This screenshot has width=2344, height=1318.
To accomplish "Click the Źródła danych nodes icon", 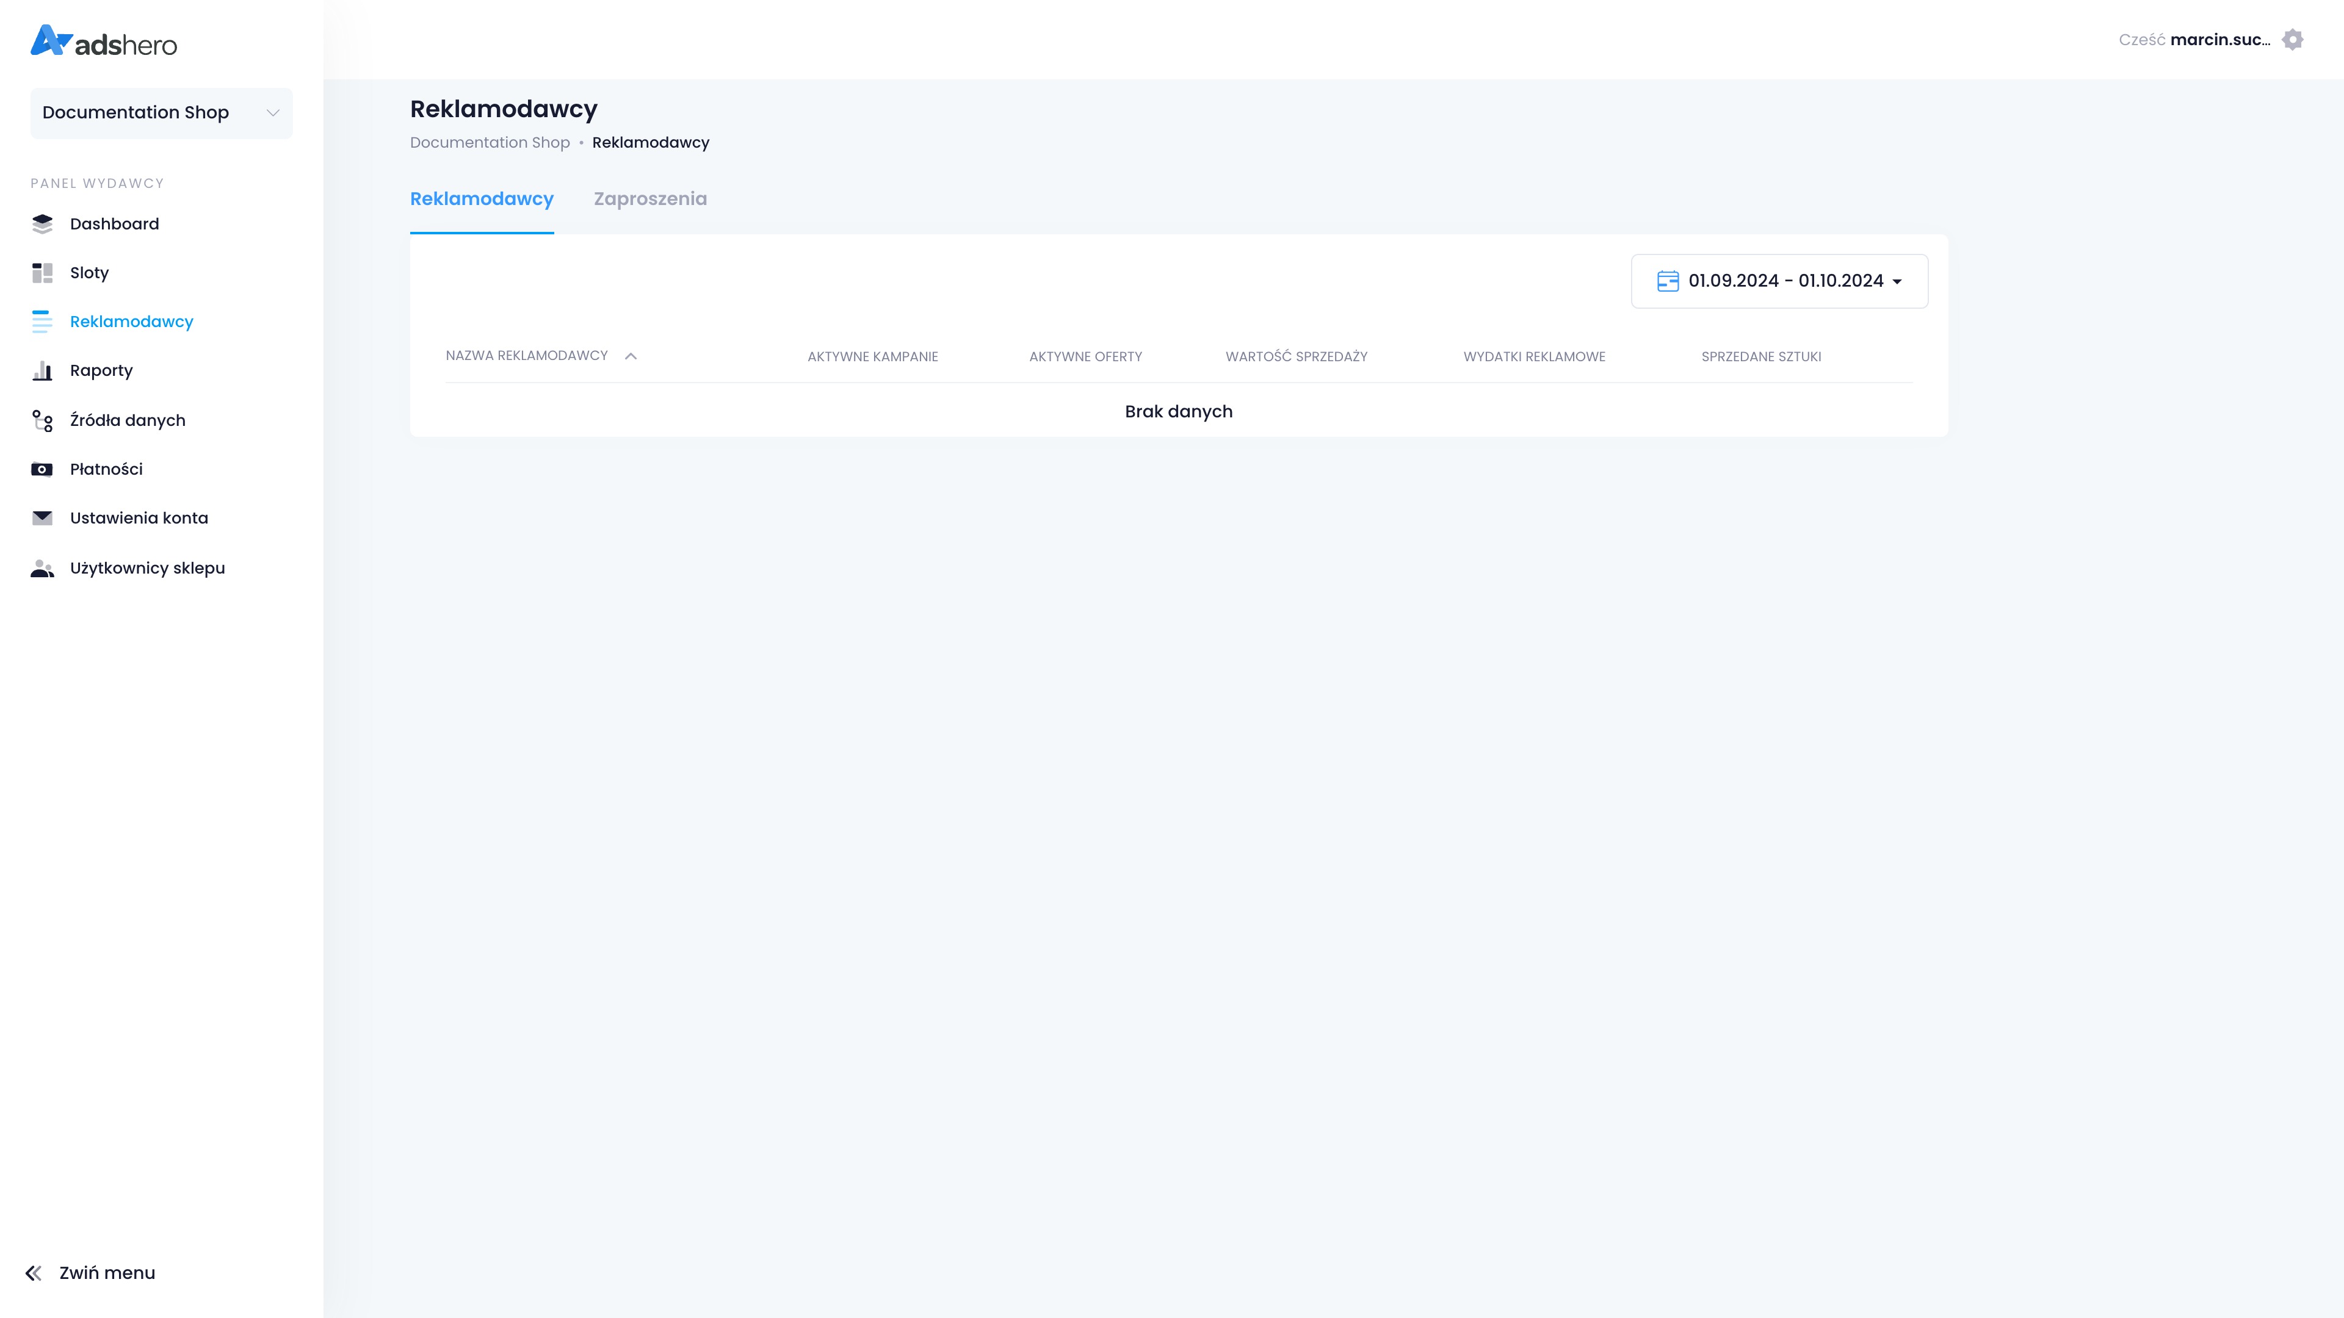I will (42, 420).
